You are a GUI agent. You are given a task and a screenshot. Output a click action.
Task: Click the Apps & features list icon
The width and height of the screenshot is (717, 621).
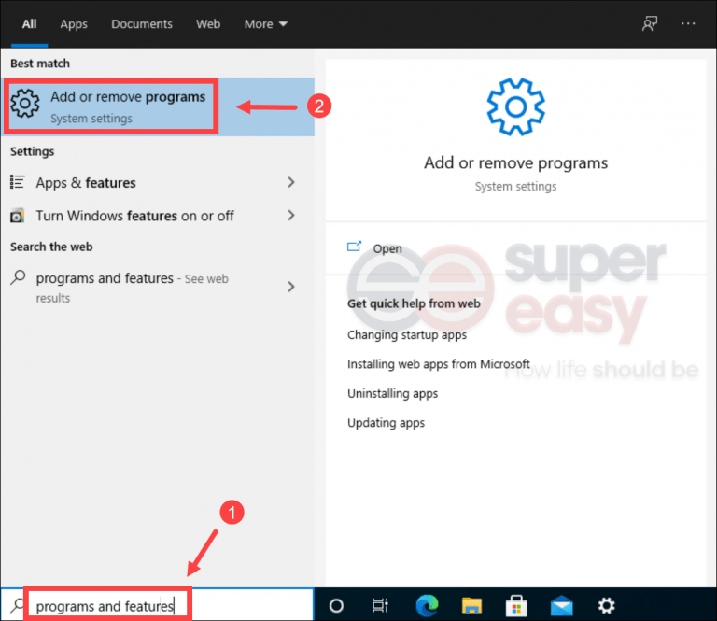[x=18, y=182]
